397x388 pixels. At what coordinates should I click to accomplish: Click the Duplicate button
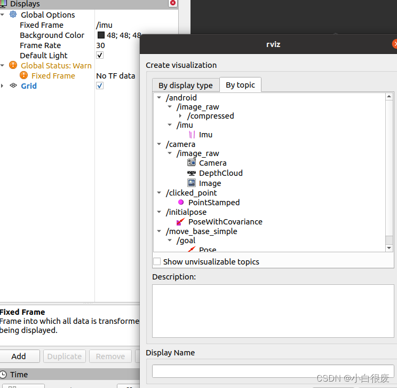[x=65, y=356]
